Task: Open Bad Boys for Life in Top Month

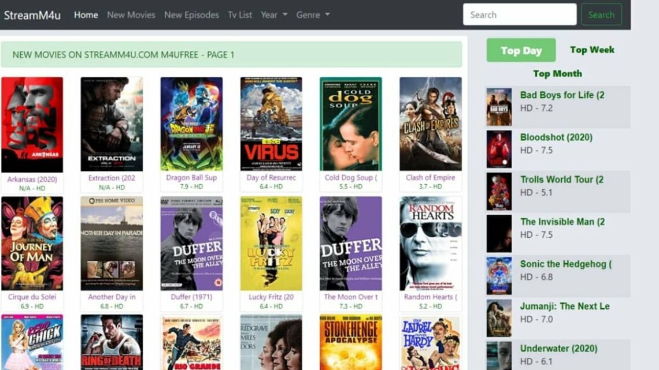Action: click(x=562, y=95)
